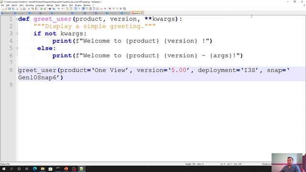The width and height of the screenshot is (306, 172).
Task: Open the Settings menu
Action: pyautogui.click(x=50, y=5)
